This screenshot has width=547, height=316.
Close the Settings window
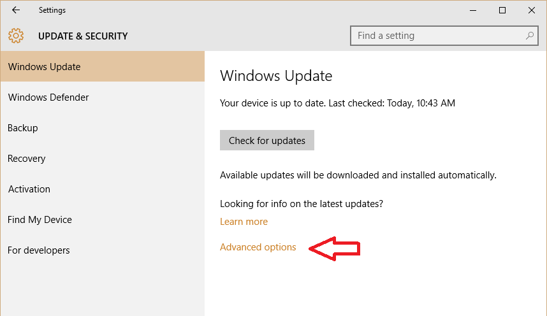click(x=531, y=10)
